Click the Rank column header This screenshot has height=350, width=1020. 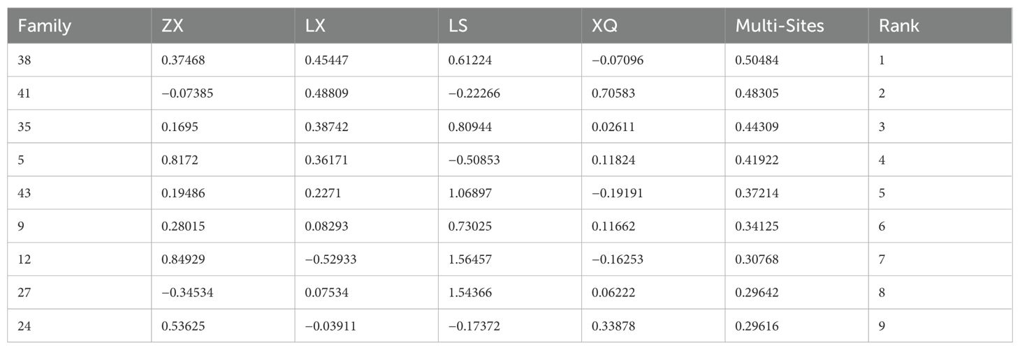click(x=899, y=26)
